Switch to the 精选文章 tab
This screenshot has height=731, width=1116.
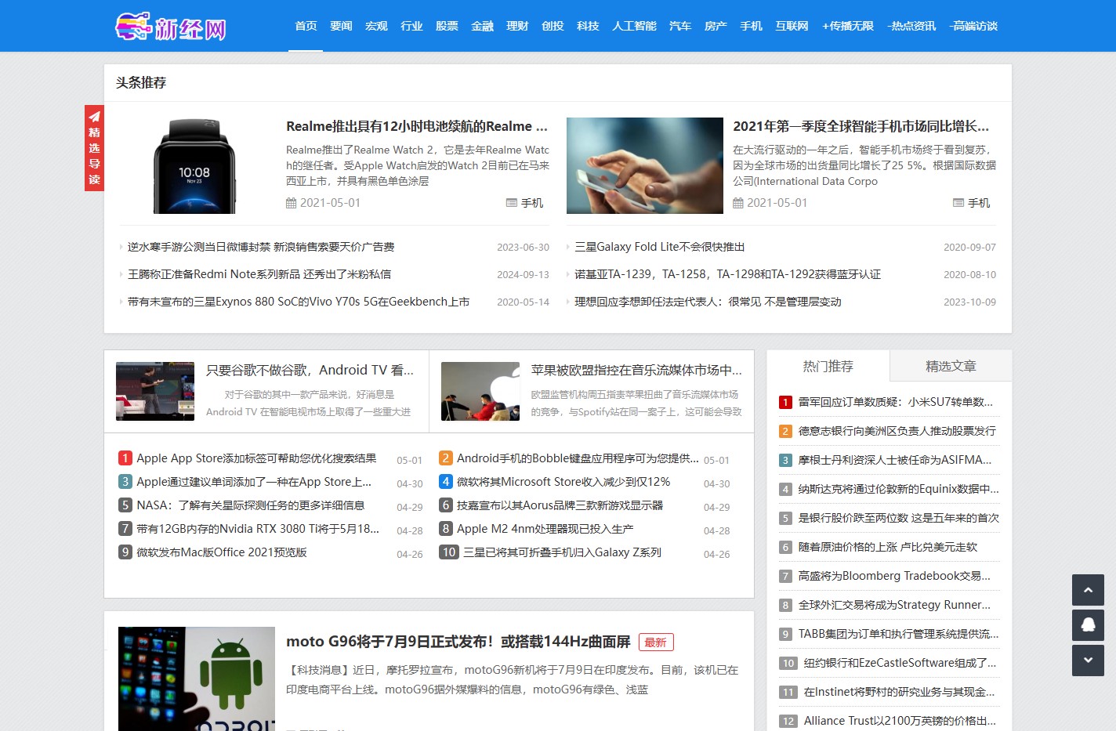(951, 366)
